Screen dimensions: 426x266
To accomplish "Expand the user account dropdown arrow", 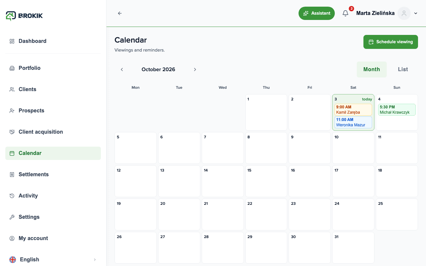I will (416, 13).
